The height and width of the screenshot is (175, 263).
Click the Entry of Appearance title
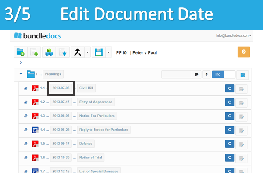click(96, 102)
